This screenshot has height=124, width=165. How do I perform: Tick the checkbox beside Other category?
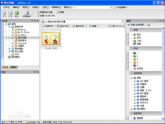tap(128, 38)
